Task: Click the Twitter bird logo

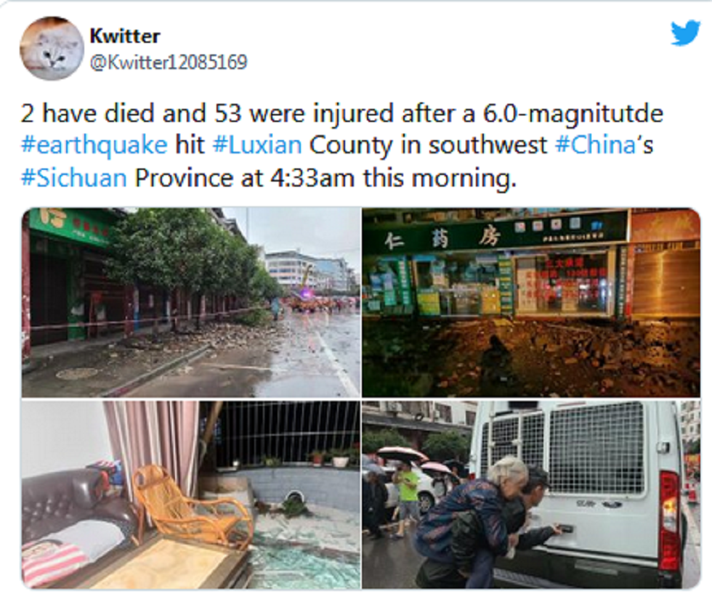Action: (x=686, y=33)
